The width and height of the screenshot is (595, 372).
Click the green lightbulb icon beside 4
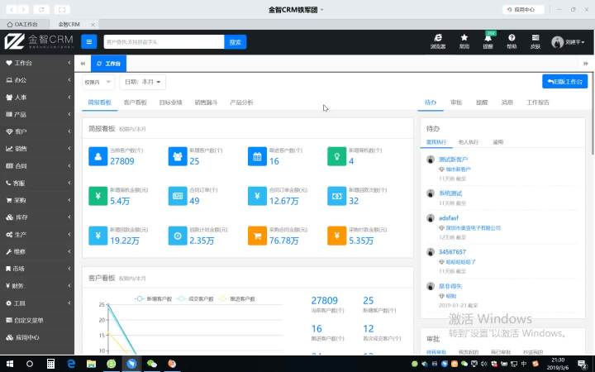[337, 156]
